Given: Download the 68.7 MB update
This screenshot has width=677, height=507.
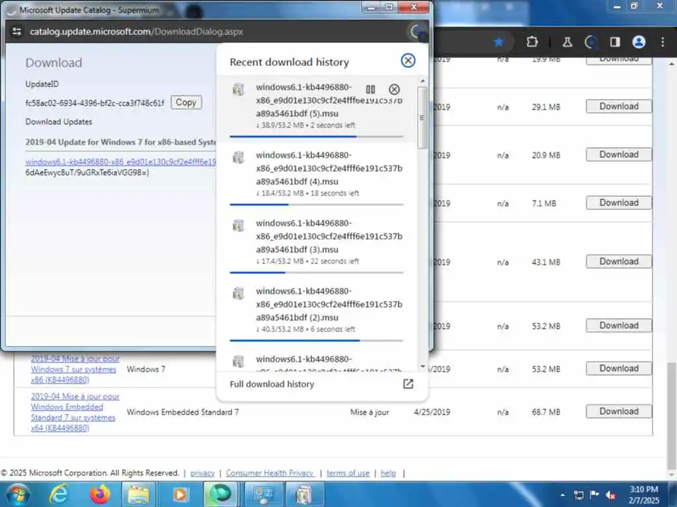Looking at the screenshot, I should [x=619, y=412].
